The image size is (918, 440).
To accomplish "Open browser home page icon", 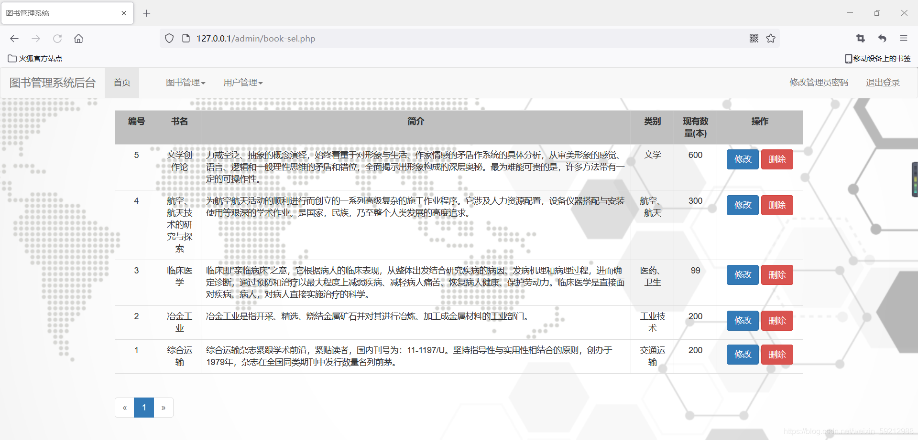I will 78,39.
